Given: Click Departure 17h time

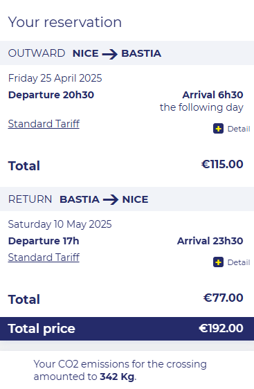Looking at the screenshot, I should tap(44, 241).
